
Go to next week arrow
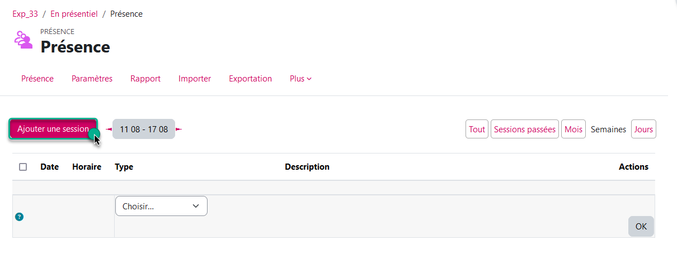pyautogui.click(x=178, y=129)
